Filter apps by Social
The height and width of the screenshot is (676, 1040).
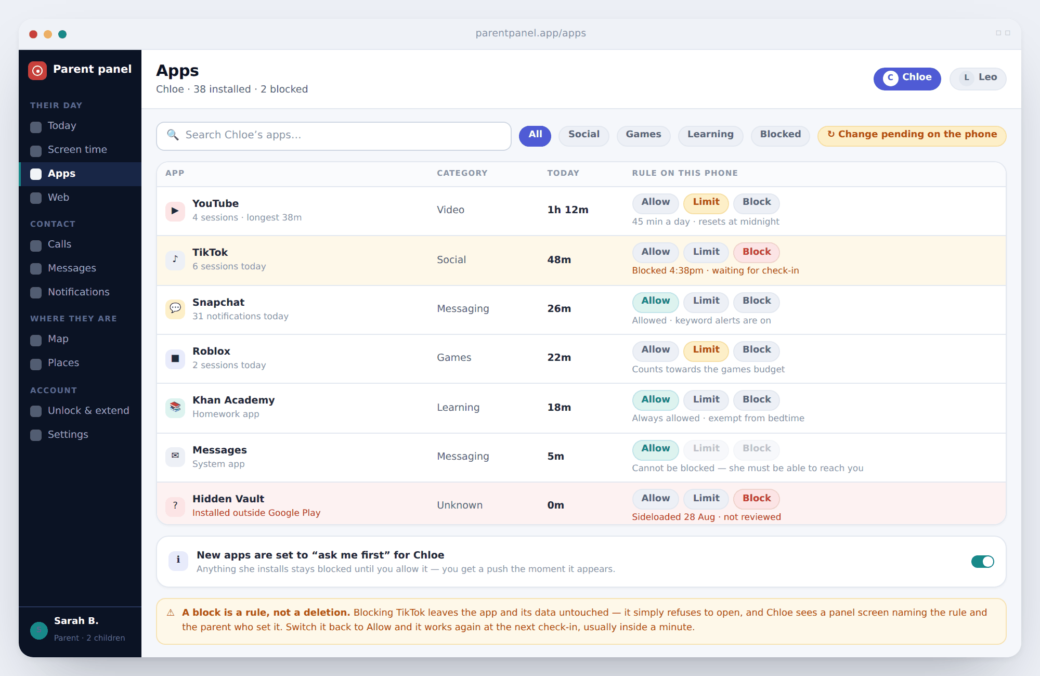[584, 136]
